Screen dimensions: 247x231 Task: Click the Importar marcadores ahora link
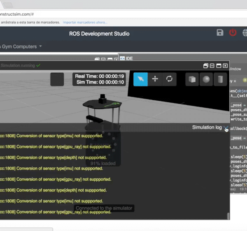(85, 22)
